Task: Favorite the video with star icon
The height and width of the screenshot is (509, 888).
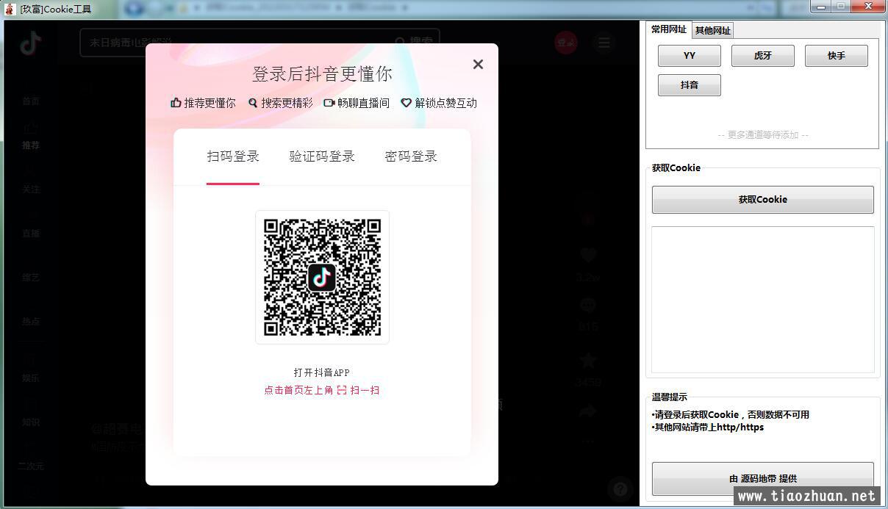Action: pos(587,360)
